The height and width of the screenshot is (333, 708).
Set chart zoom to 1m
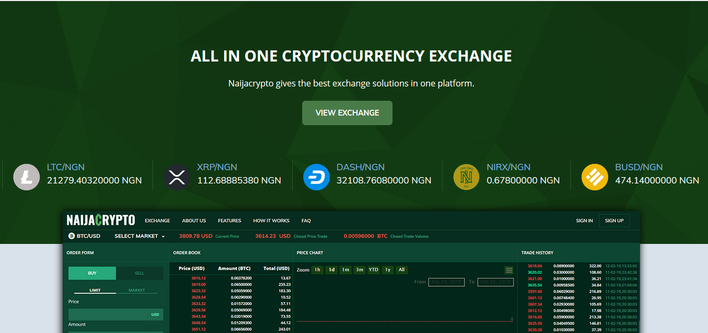pos(346,270)
